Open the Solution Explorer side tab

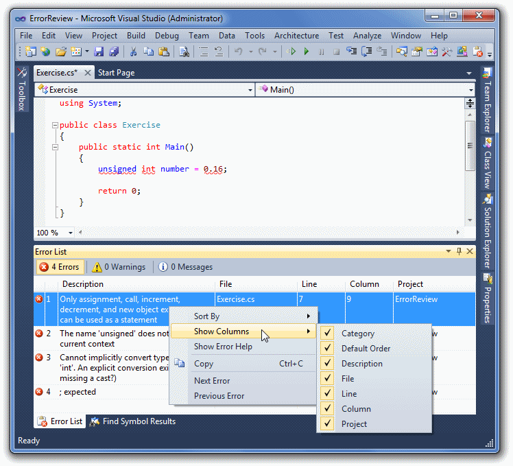487,231
